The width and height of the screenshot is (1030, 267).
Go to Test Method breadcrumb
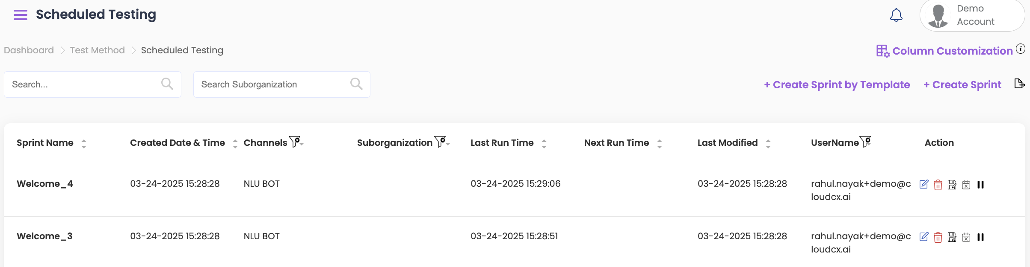[97, 50]
